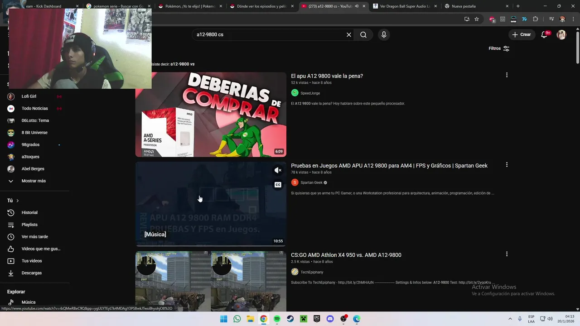Viewport: 580px width, 326px height.
Task: Visit the SpeedJorge channel
Action: (x=310, y=93)
